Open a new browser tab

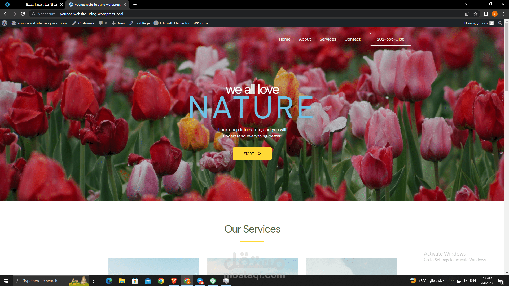135,5
